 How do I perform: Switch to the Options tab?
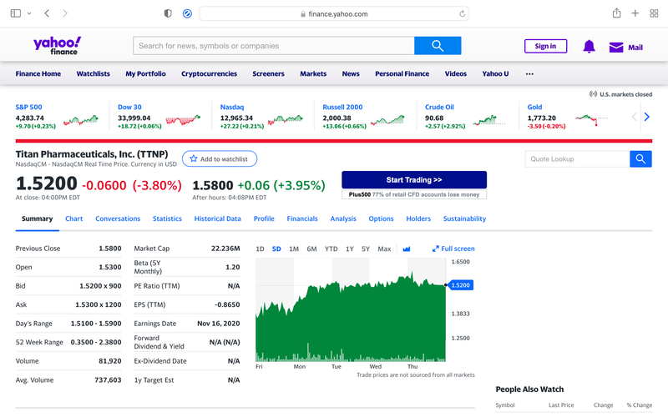click(381, 219)
